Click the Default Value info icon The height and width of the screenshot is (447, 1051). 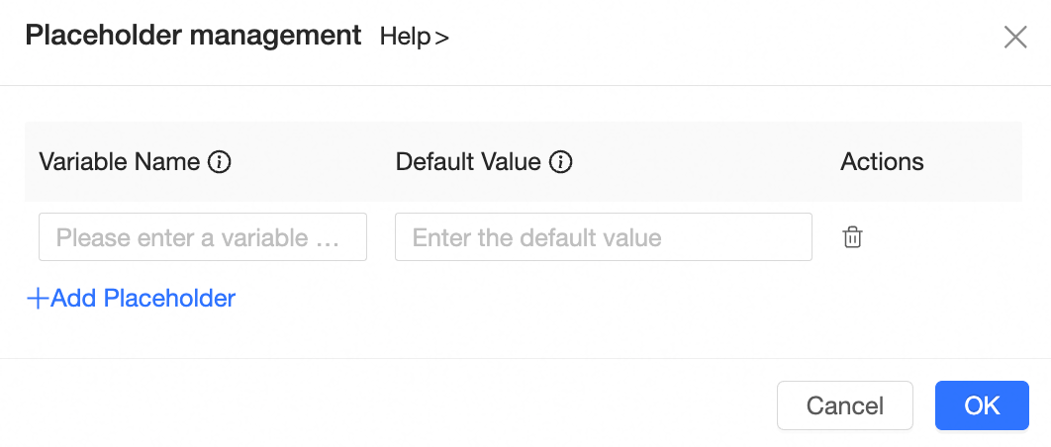(x=561, y=162)
